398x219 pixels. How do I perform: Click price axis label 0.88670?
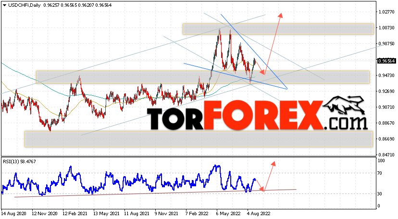coord(386,123)
